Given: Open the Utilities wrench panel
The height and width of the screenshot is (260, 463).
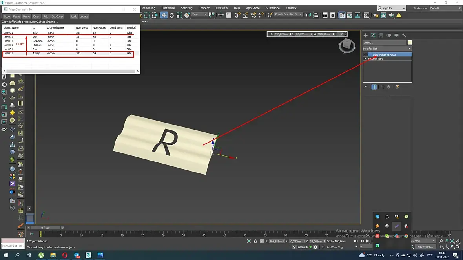Looking at the screenshot, I should [404, 35].
